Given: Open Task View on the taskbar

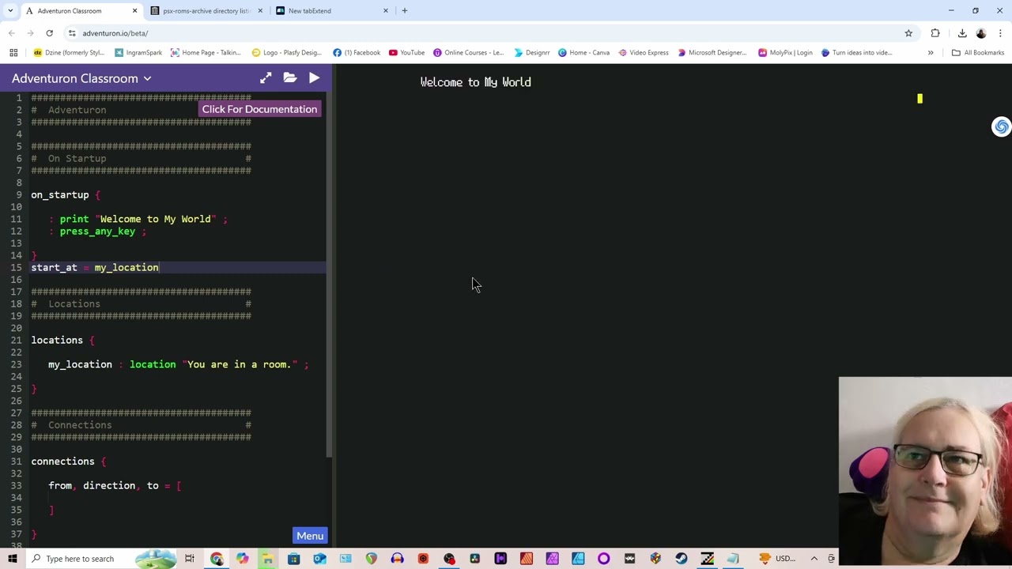Looking at the screenshot, I should [x=190, y=559].
